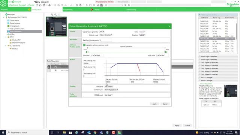240x135 pixels.
Task: Select EtherNet/IP adapter tree node
Action: pos(19,43)
